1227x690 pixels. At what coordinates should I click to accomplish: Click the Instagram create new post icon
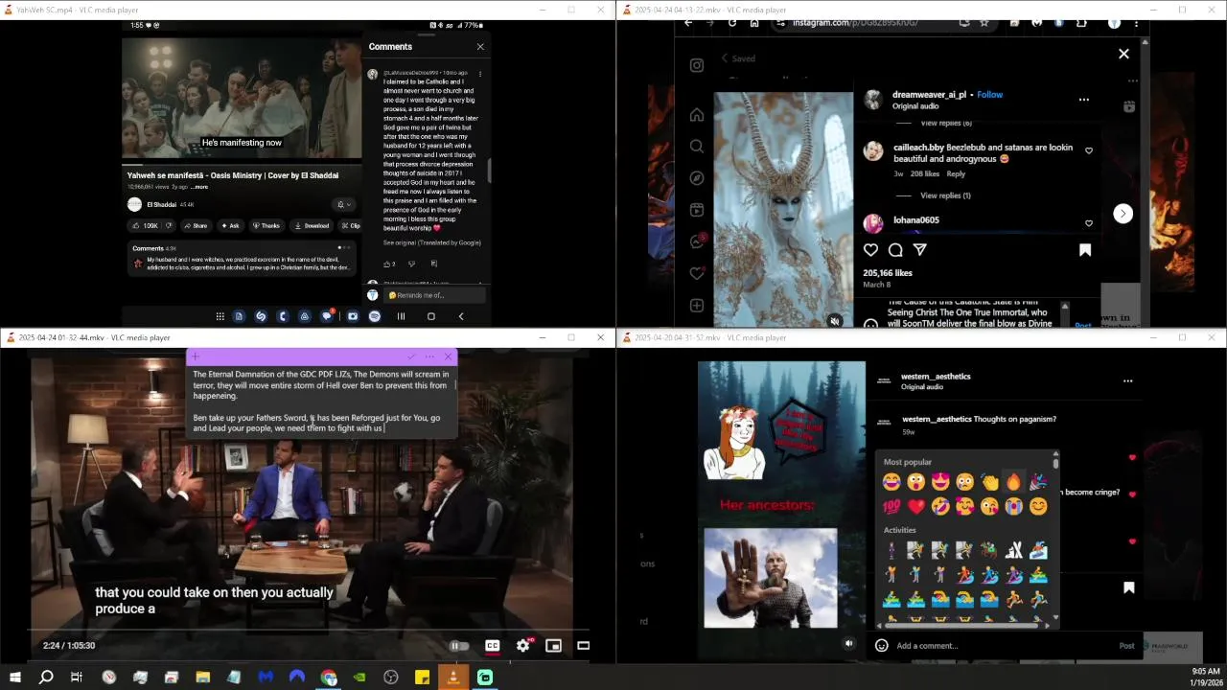pos(697,306)
